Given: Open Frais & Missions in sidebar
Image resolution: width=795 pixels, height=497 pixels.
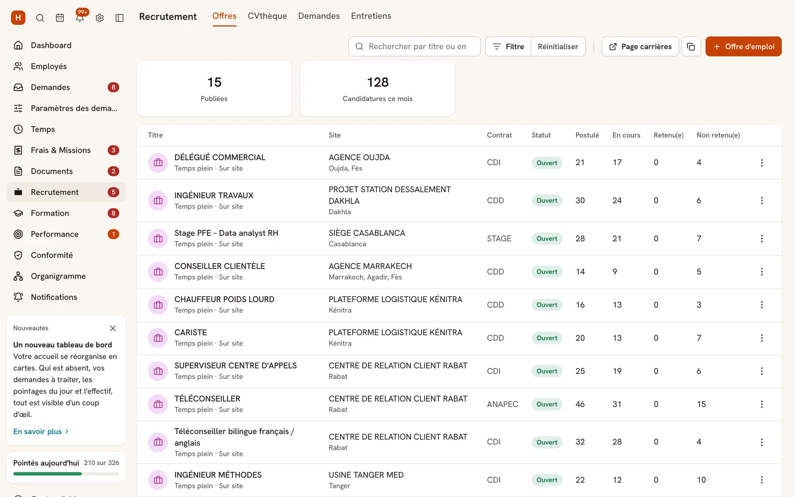Looking at the screenshot, I should click(66, 150).
